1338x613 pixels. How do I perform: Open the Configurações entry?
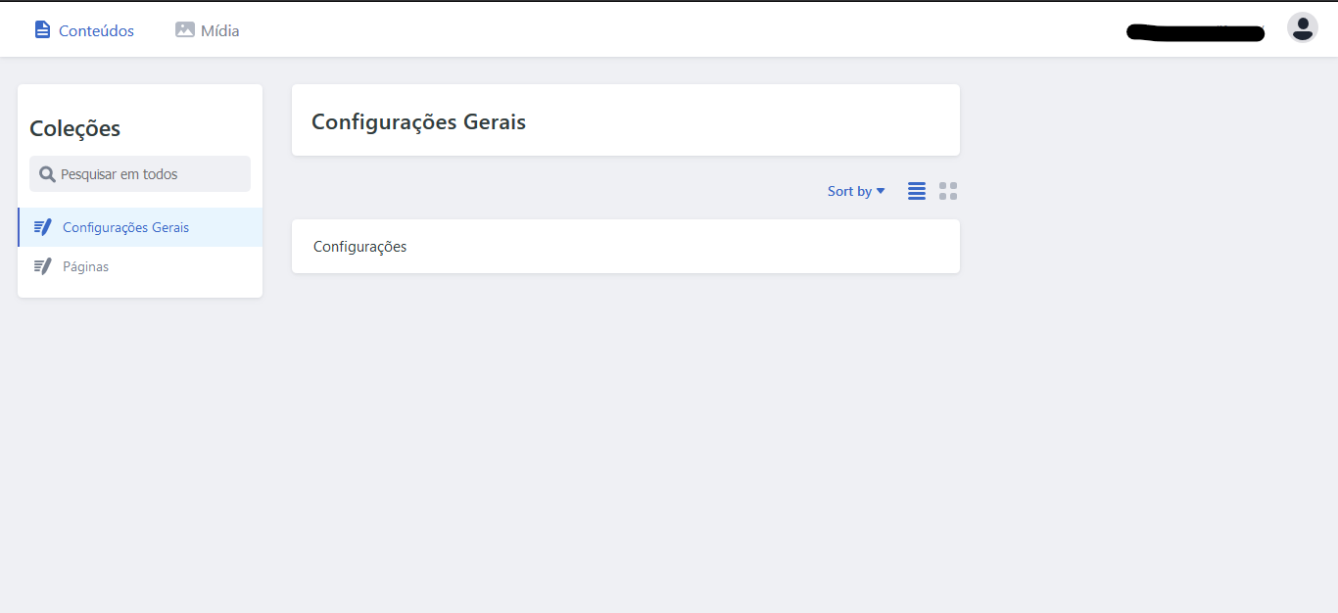(626, 247)
